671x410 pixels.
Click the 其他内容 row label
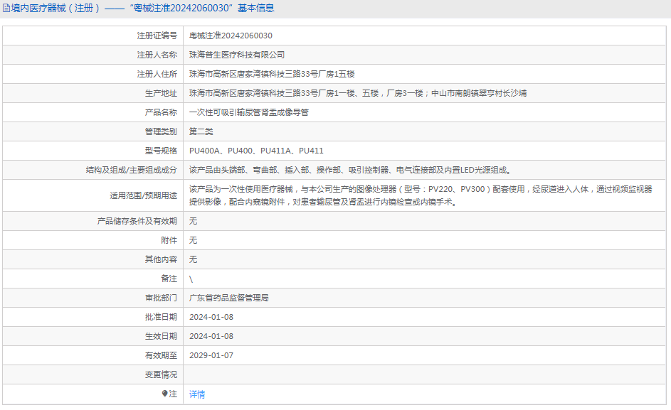[x=161, y=259]
